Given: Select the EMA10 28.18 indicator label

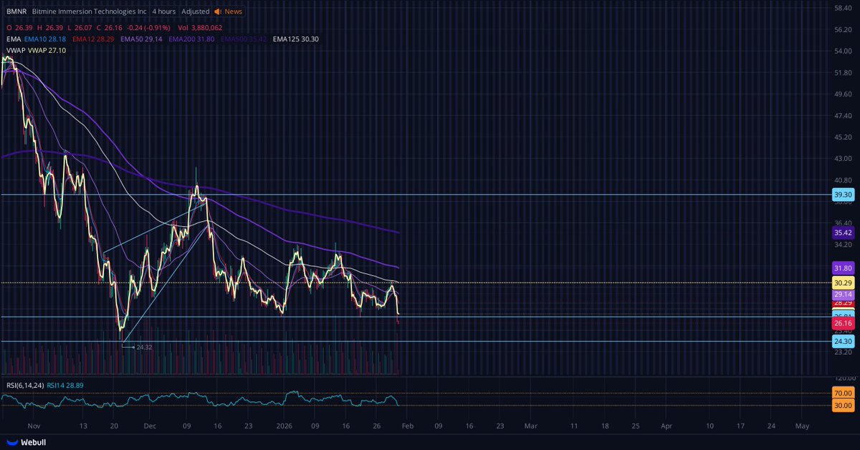Looking at the screenshot, I should click(x=45, y=39).
